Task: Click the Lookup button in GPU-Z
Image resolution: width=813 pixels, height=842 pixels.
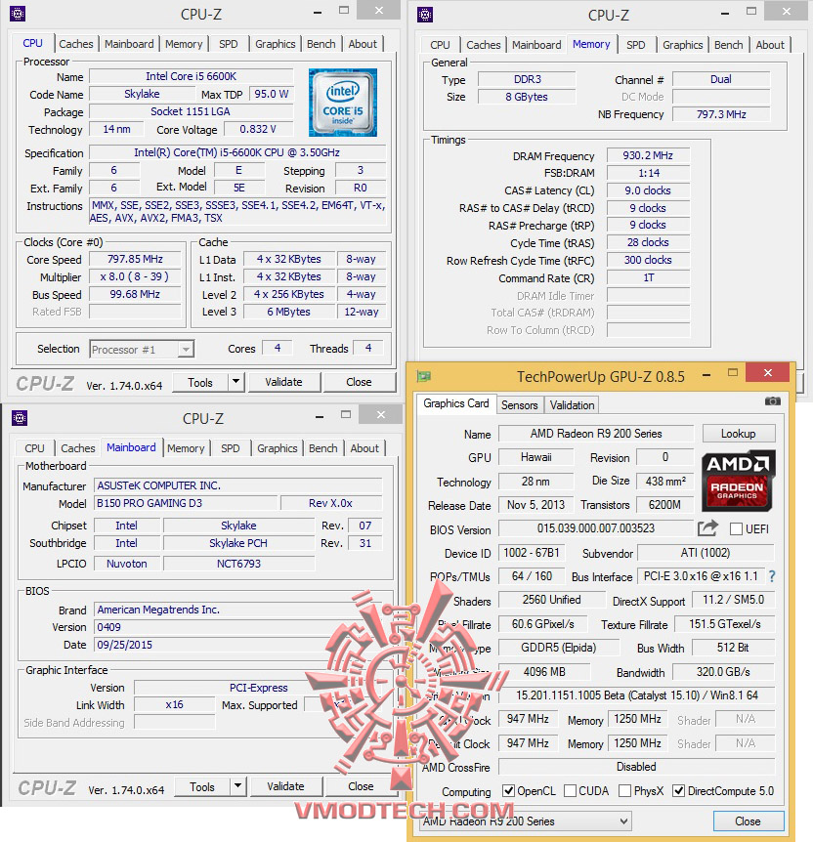Action: point(739,434)
